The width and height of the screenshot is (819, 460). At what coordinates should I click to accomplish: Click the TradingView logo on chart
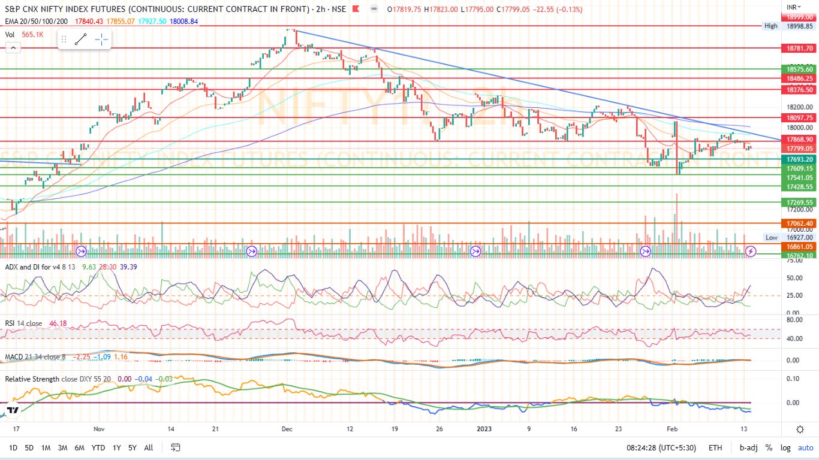[12, 410]
